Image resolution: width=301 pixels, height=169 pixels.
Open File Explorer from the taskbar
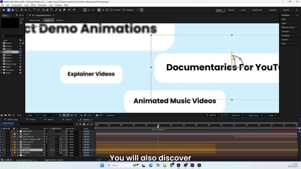(165, 165)
